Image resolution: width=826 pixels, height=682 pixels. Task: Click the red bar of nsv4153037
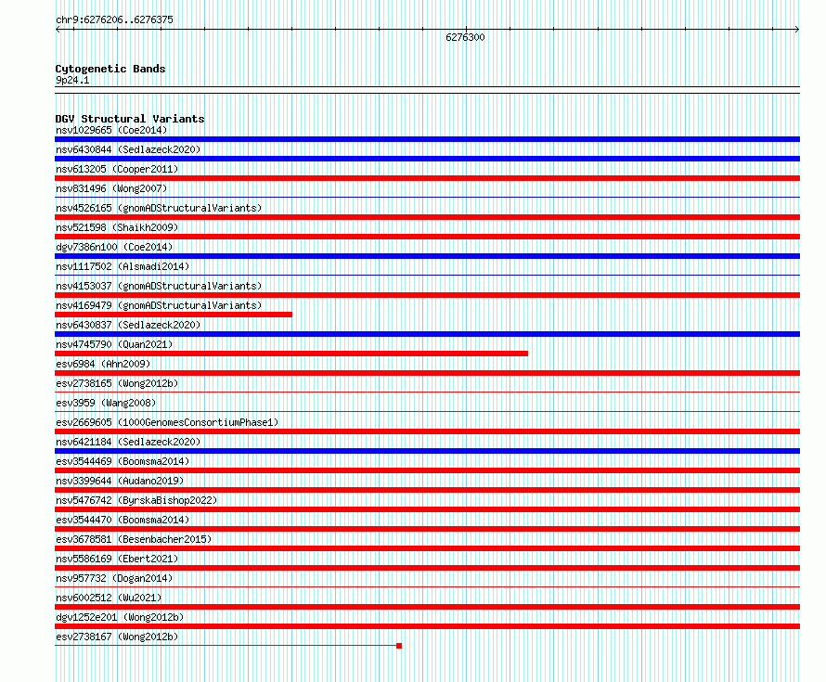(427, 295)
